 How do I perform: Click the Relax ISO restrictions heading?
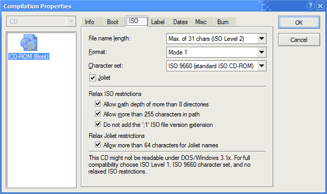click(x=115, y=94)
